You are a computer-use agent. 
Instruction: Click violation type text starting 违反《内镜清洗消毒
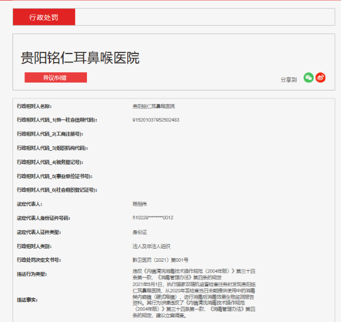click(194, 274)
